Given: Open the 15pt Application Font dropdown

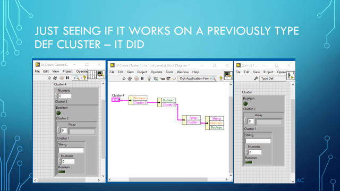Looking at the screenshot, I should (x=197, y=79).
